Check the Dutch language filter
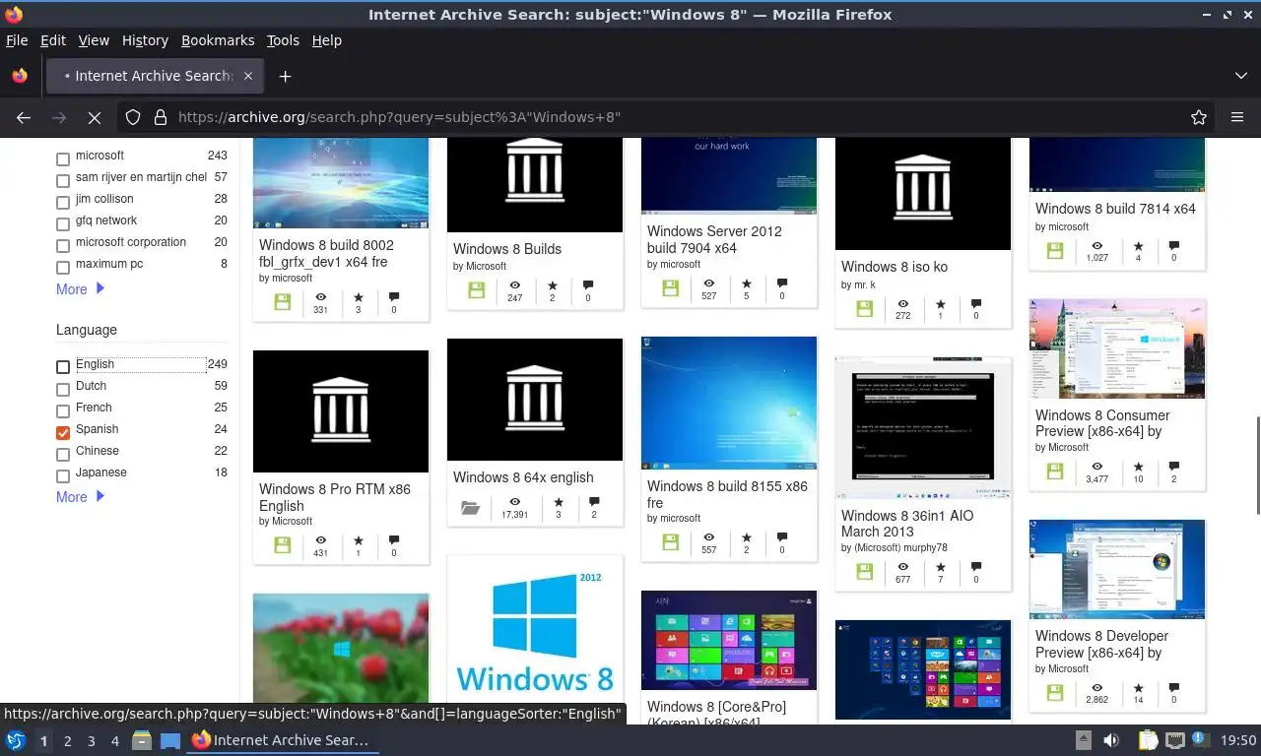The height and width of the screenshot is (756, 1261). pyautogui.click(x=63, y=389)
